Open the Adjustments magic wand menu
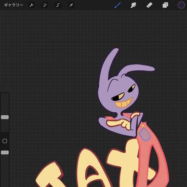187x187 pixels. [45, 5]
